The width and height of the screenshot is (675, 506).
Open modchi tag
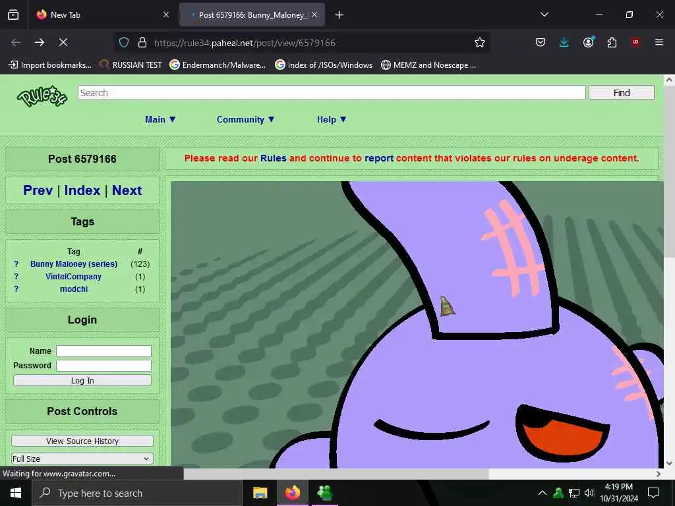74,289
